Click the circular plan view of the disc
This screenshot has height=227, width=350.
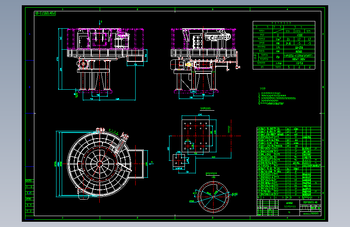99,164
